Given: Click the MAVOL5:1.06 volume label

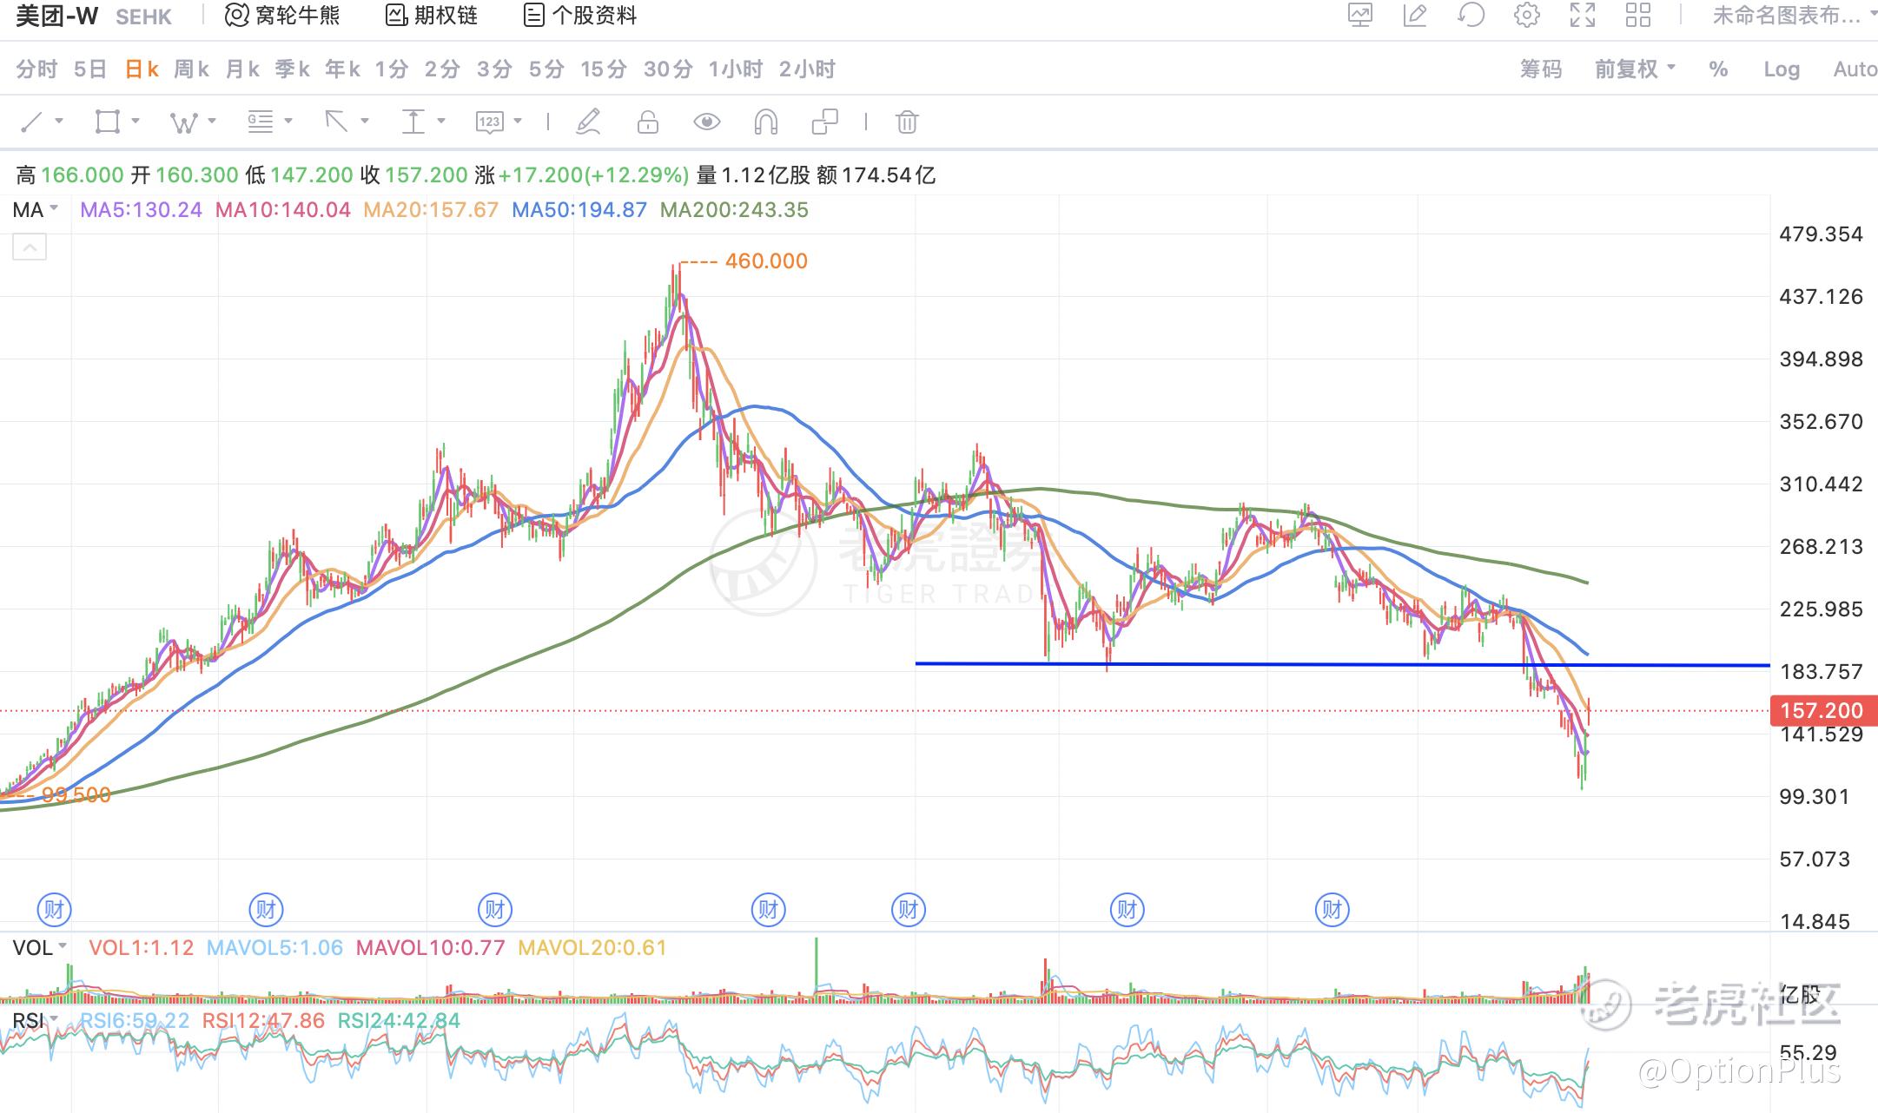Looking at the screenshot, I should point(274,948).
